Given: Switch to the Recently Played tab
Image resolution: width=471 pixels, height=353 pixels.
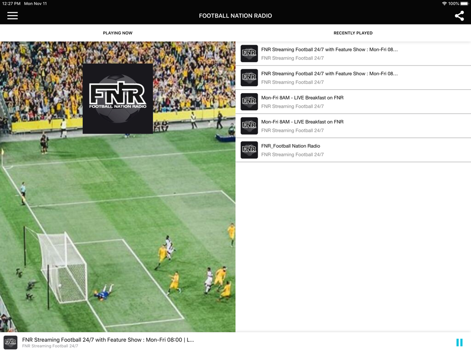Looking at the screenshot, I should point(353,33).
